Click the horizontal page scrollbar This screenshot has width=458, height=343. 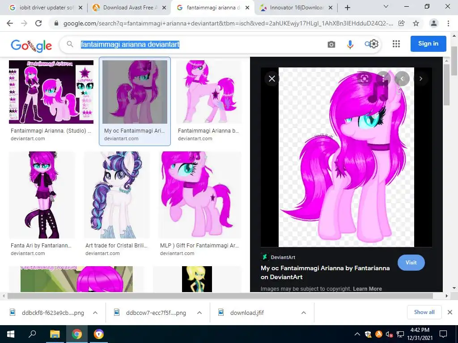[220, 296]
